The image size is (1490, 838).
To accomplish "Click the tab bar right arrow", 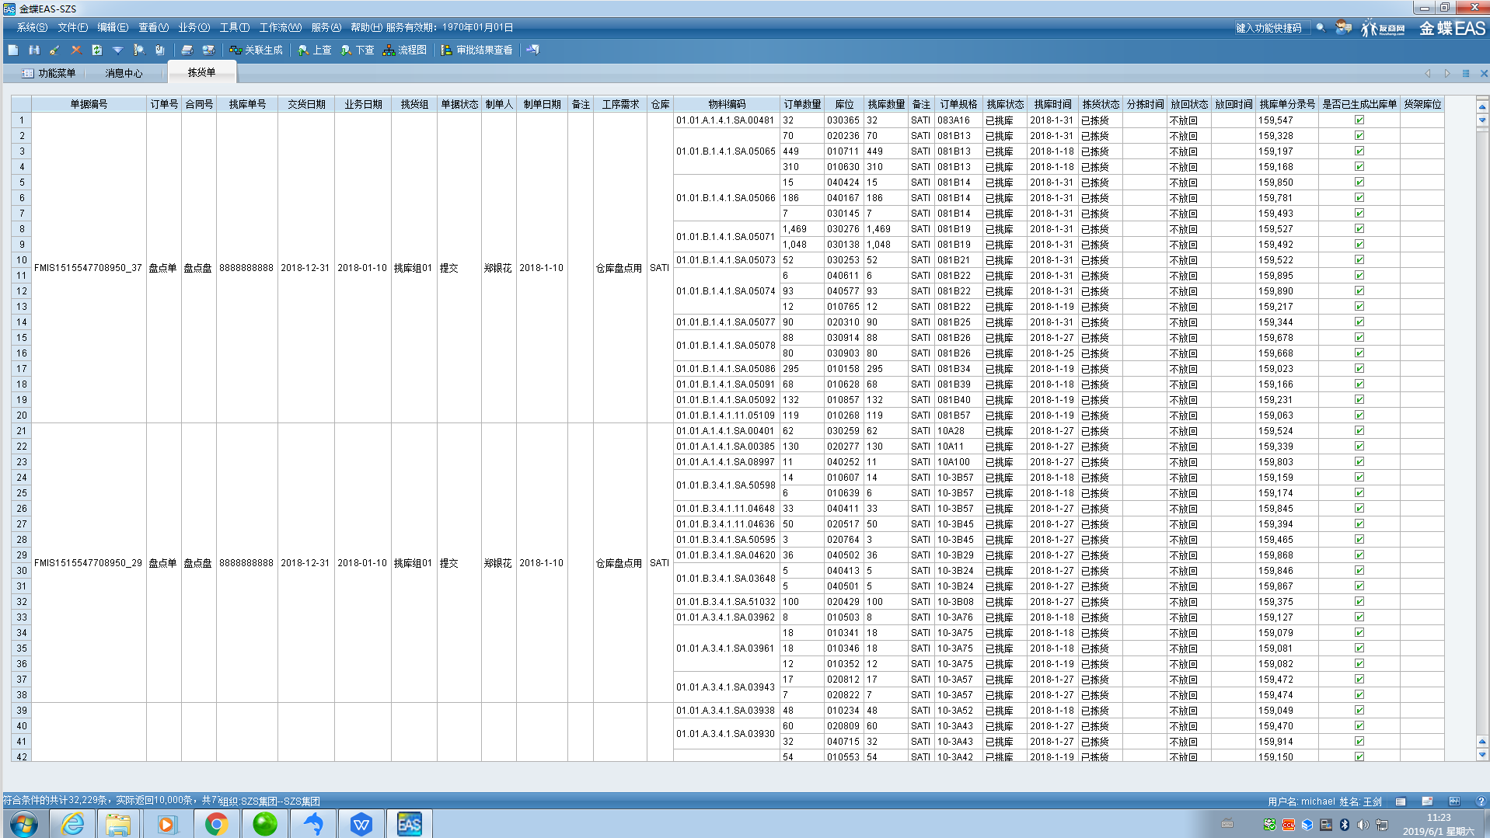I will point(1446,73).
